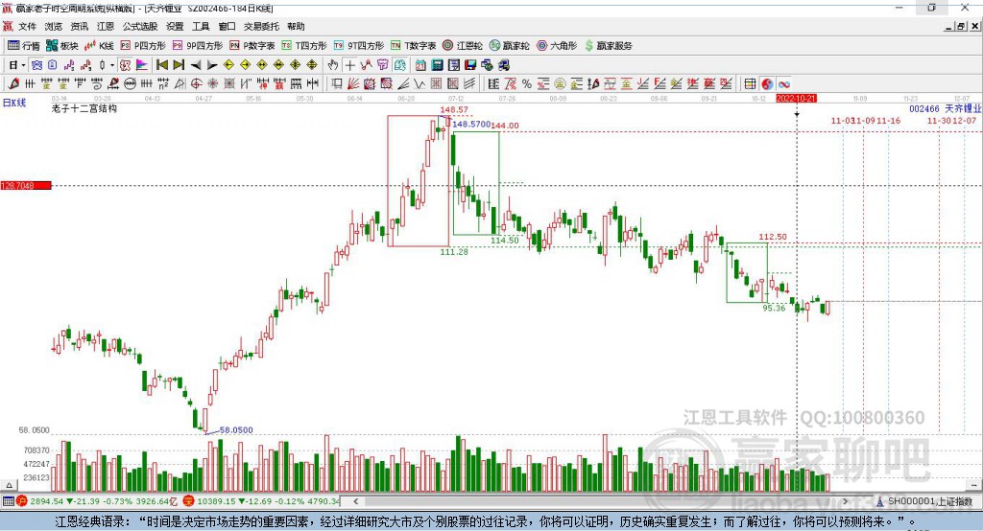
Task: Open the 赢家轮 wheel tool
Action: (x=509, y=46)
